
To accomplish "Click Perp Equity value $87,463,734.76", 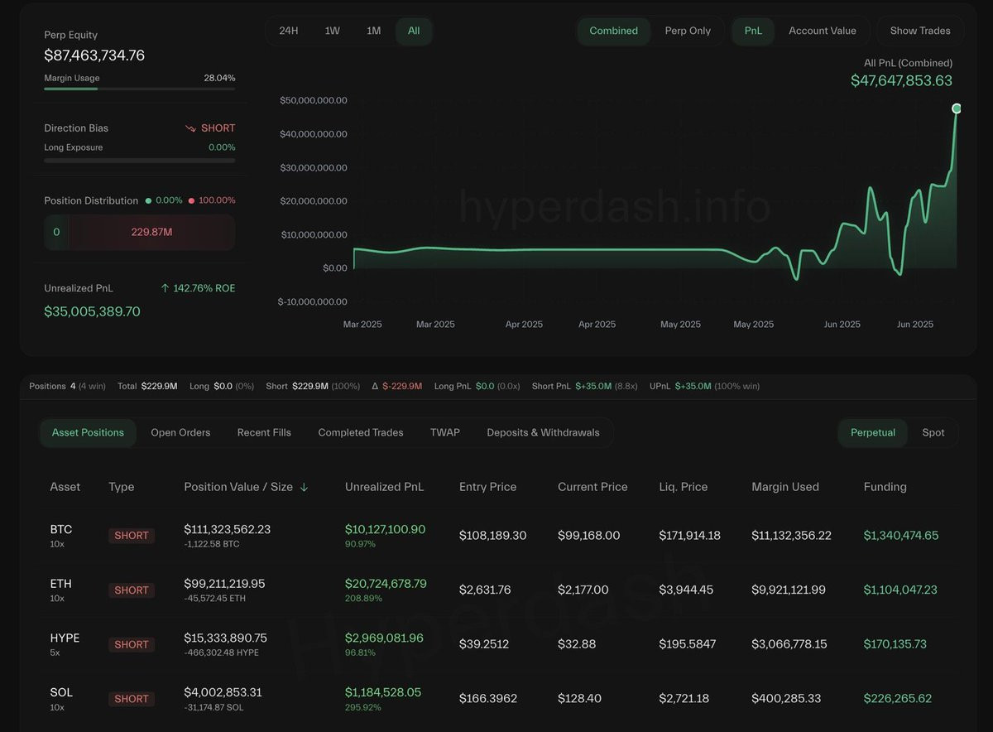I will pyautogui.click(x=94, y=55).
